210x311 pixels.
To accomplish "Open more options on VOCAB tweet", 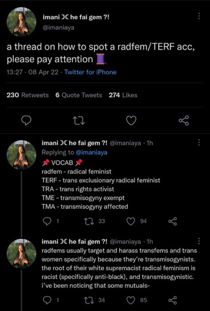I will (x=199, y=142).
